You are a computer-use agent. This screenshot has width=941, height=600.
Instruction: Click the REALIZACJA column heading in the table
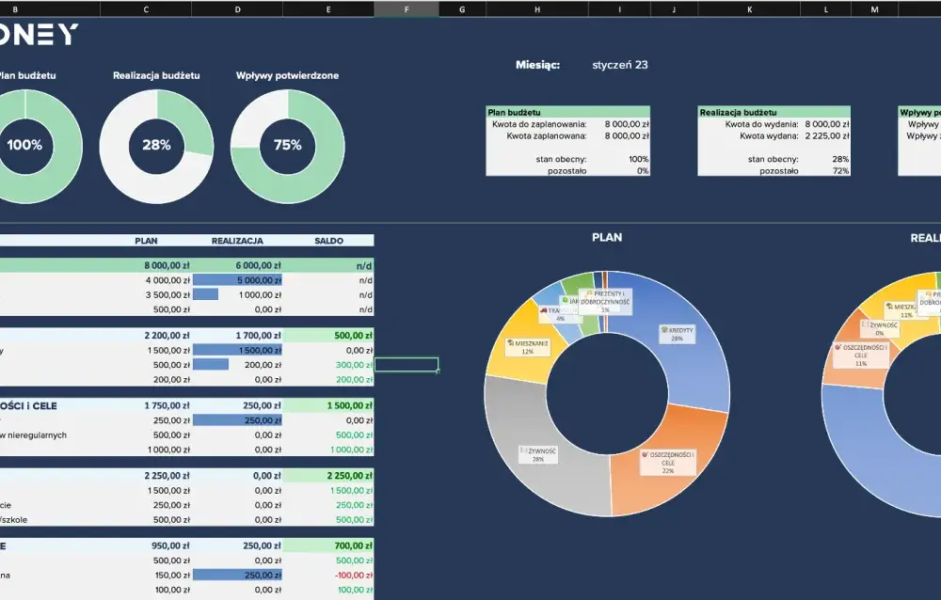pyautogui.click(x=237, y=241)
